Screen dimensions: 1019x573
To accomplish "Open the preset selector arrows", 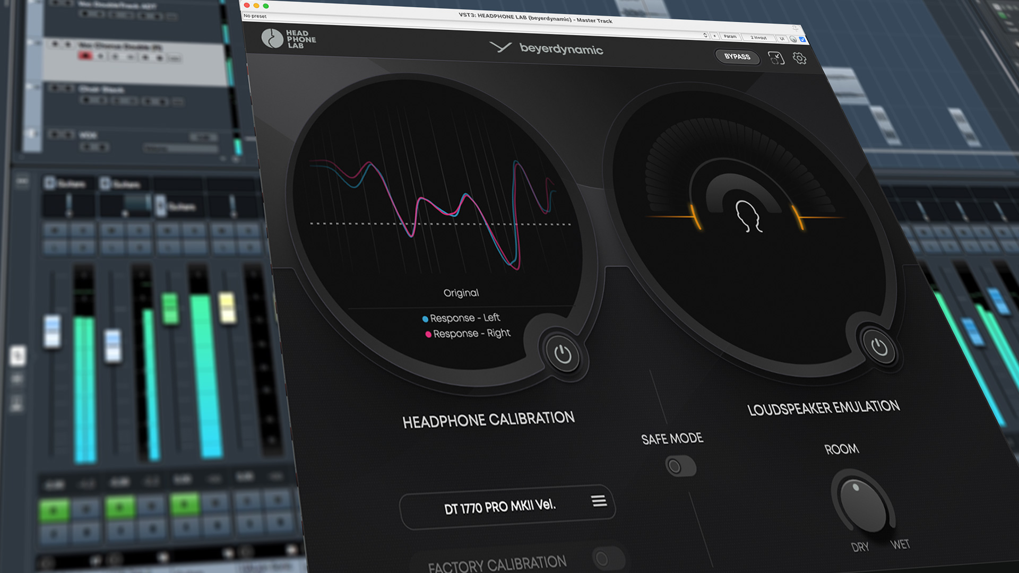I will [x=705, y=36].
